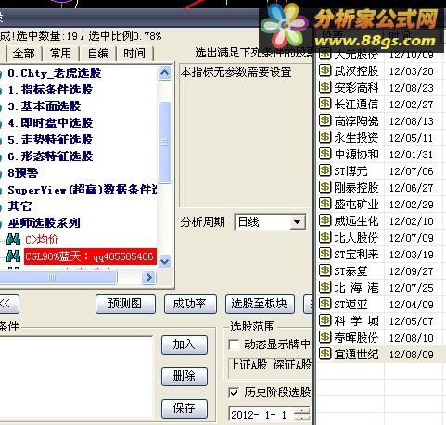Image resolution: width=446 pixels, height=425 pixels.
Task: Click the stock icon beside 威远生化
Action: tap(325, 220)
